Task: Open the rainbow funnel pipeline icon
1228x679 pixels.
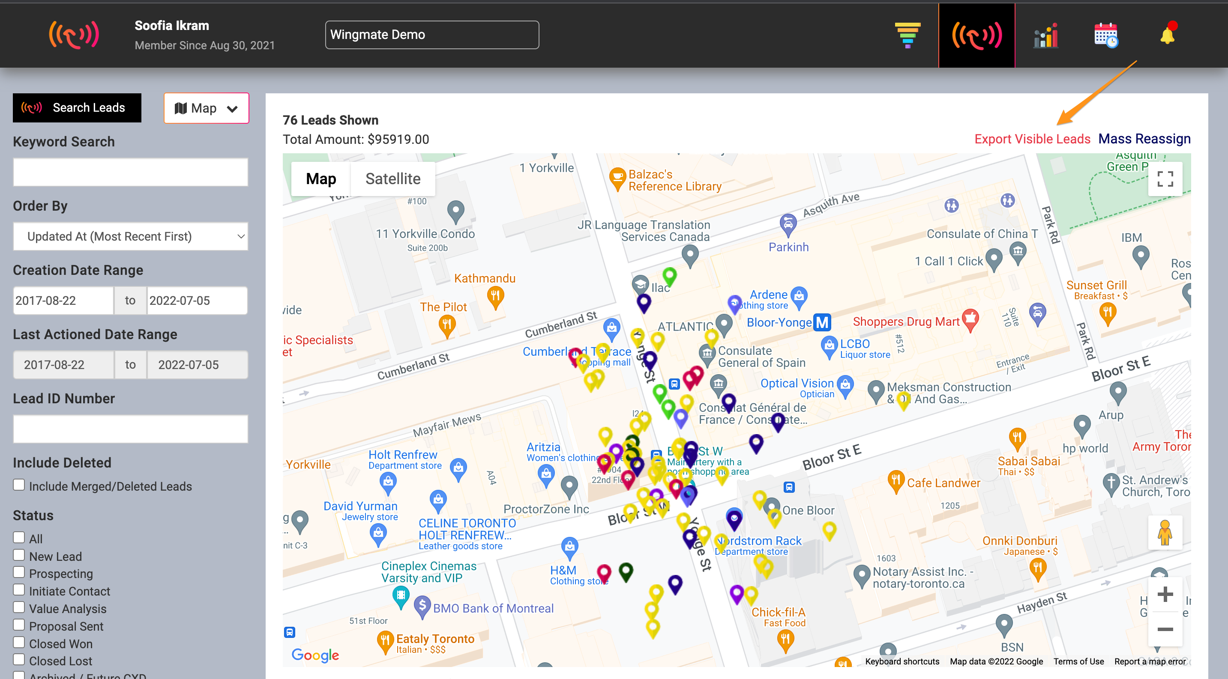Action: click(x=907, y=35)
